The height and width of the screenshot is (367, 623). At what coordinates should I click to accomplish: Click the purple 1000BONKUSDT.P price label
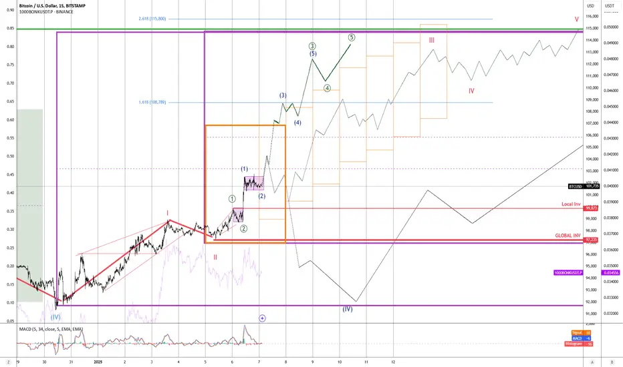(x=568, y=273)
